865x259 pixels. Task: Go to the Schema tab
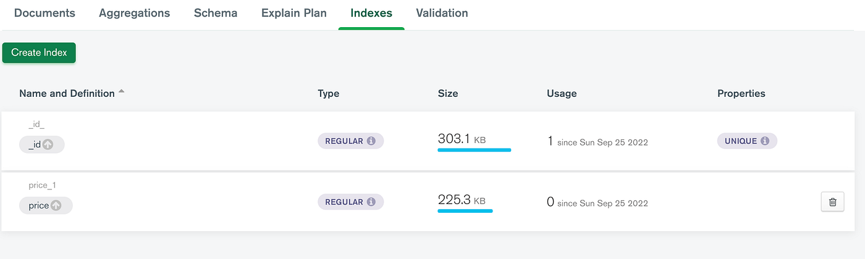click(x=216, y=13)
